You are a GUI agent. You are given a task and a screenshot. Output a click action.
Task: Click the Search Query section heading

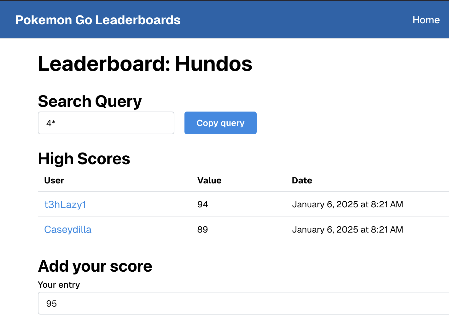pos(90,101)
